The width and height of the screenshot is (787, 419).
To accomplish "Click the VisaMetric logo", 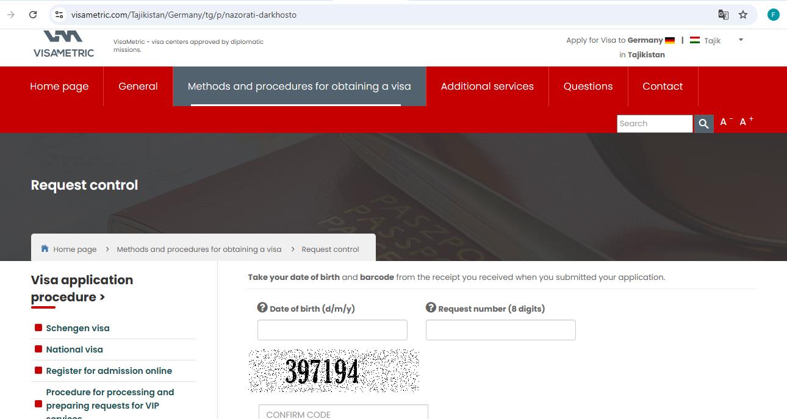I will click(x=63, y=43).
